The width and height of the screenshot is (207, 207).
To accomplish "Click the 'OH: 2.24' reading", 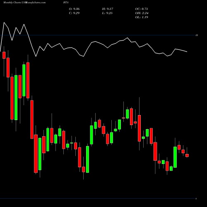I will click(x=142, y=13).
